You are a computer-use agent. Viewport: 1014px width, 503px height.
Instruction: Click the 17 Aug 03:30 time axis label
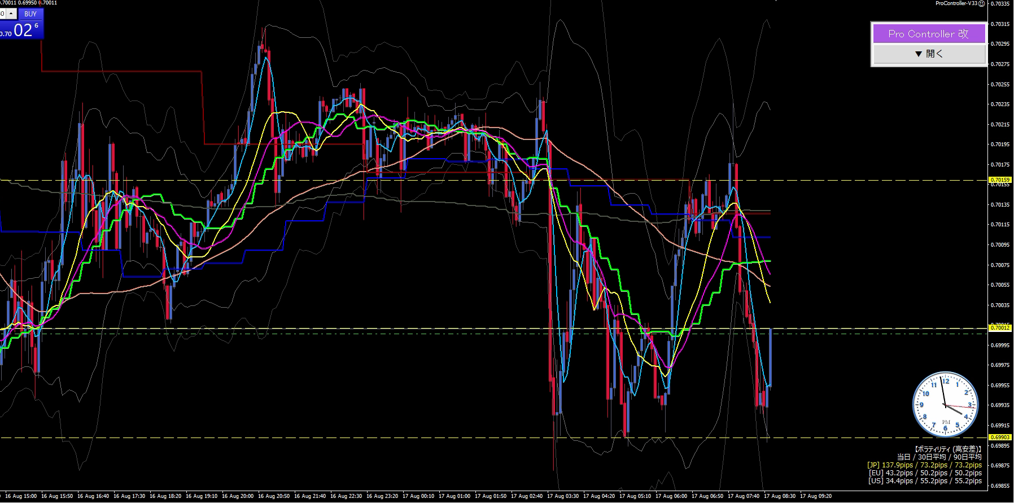pyautogui.click(x=563, y=496)
